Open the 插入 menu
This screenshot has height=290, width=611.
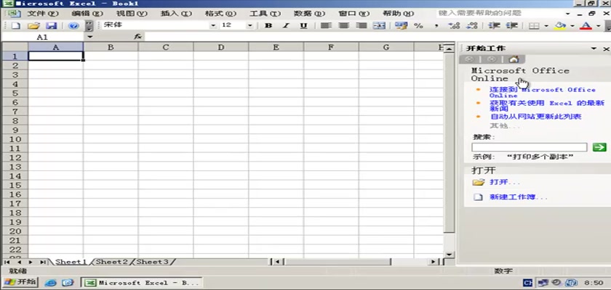(176, 14)
